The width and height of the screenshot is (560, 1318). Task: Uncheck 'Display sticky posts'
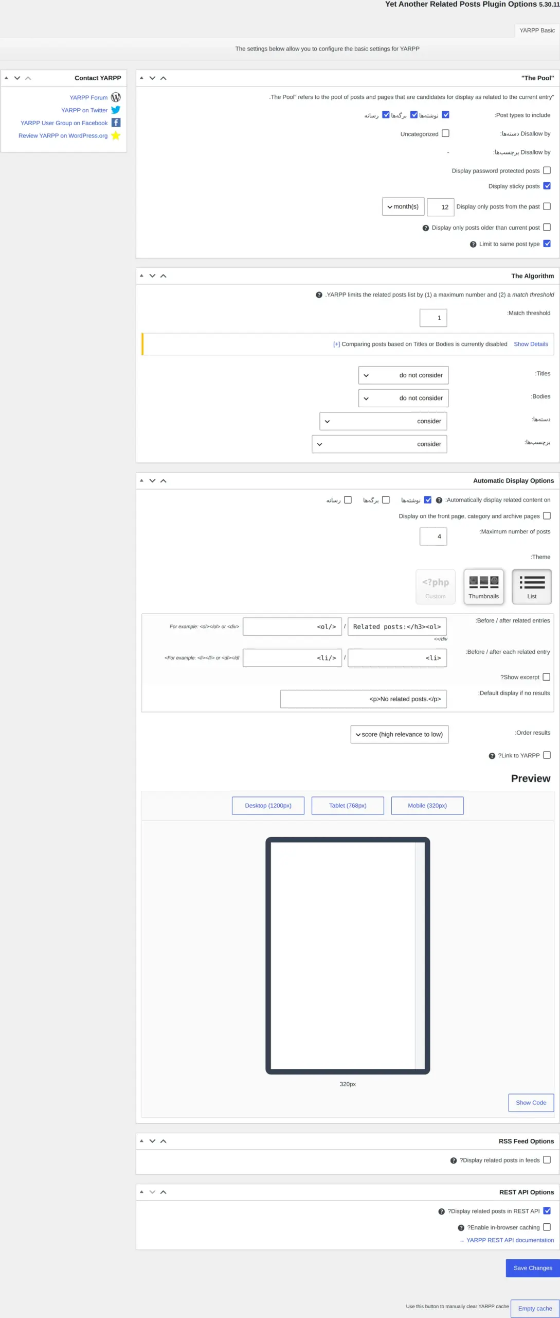pos(547,186)
